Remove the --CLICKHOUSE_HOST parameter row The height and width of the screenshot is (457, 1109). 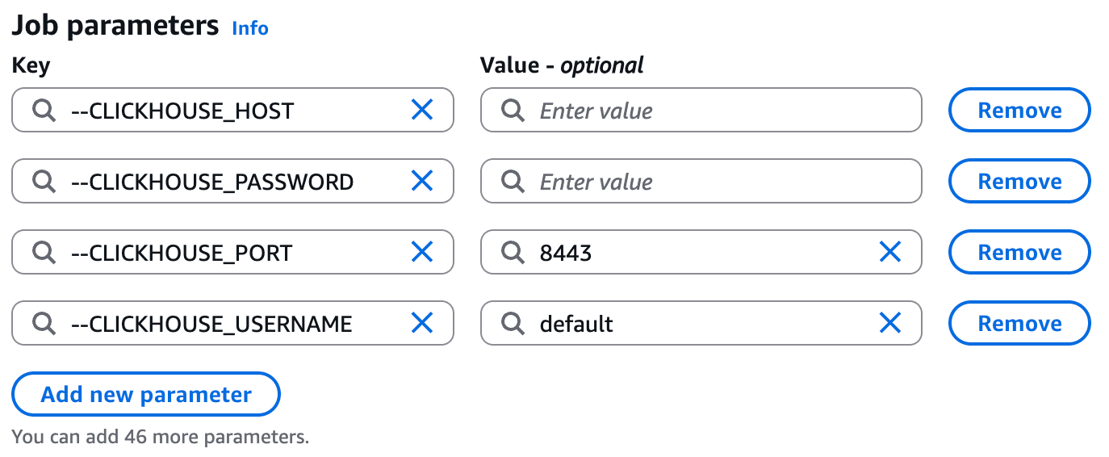1019,111
